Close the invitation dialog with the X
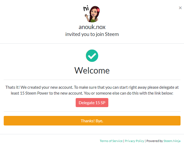184x146 pixels. click(180, 8)
